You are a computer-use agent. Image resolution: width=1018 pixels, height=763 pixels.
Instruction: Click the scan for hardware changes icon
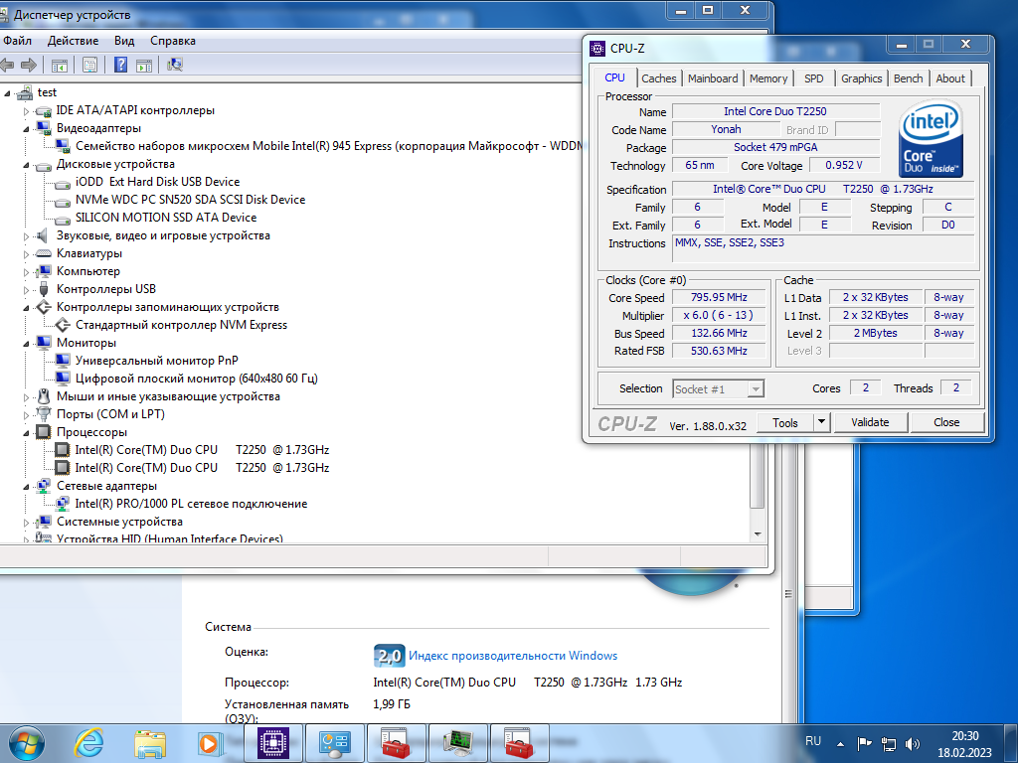click(175, 65)
